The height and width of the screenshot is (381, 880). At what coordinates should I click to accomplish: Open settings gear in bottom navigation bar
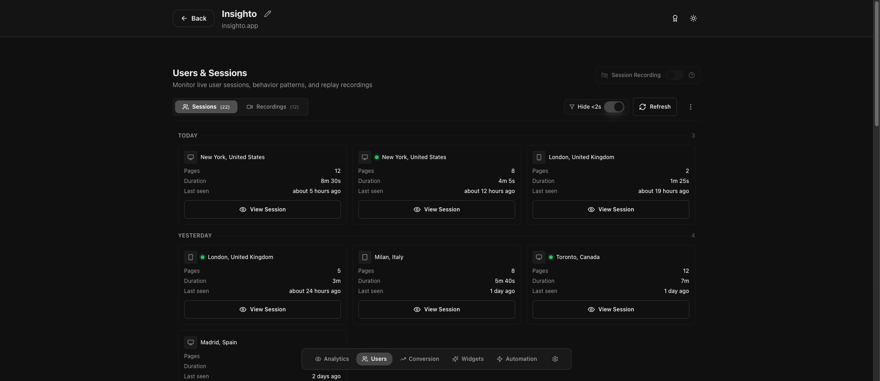click(555, 359)
